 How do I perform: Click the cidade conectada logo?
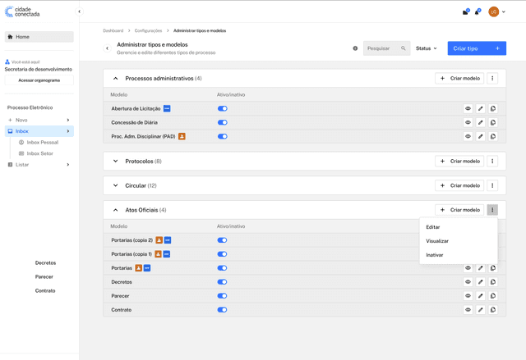(x=22, y=11)
